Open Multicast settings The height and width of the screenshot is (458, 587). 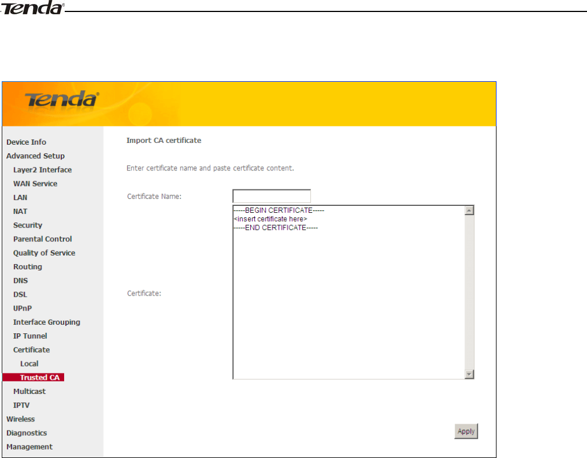(x=29, y=391)
